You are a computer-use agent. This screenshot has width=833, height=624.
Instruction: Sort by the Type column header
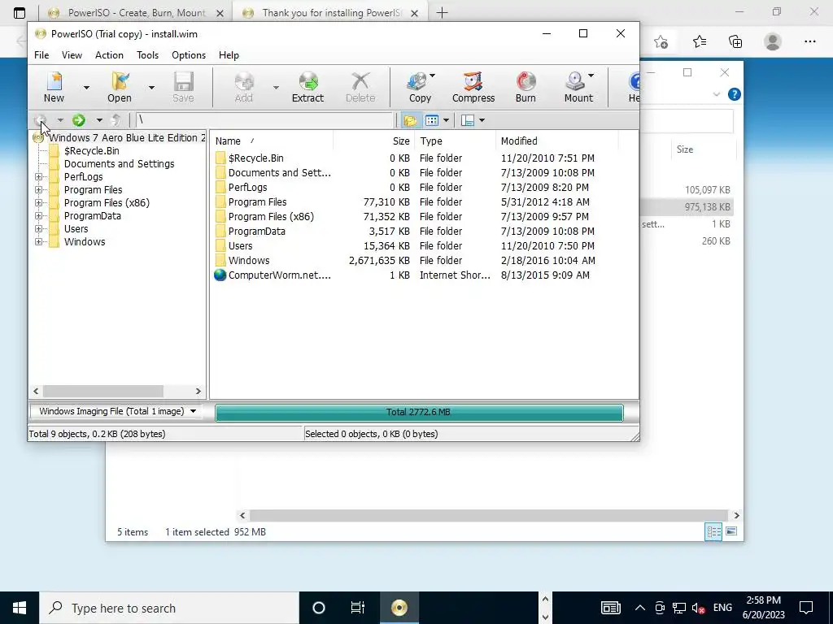coord(455,141)
